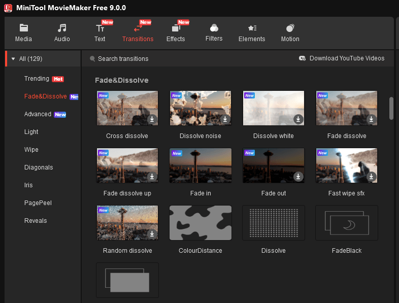Click the YouTube download camera icon

[x=303, y=58]
